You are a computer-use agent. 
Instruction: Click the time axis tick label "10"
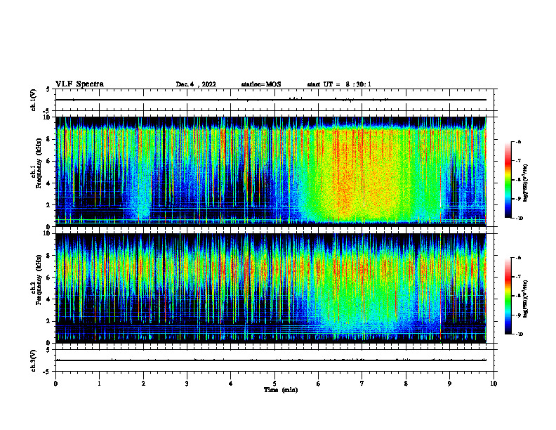coord(494,384)
